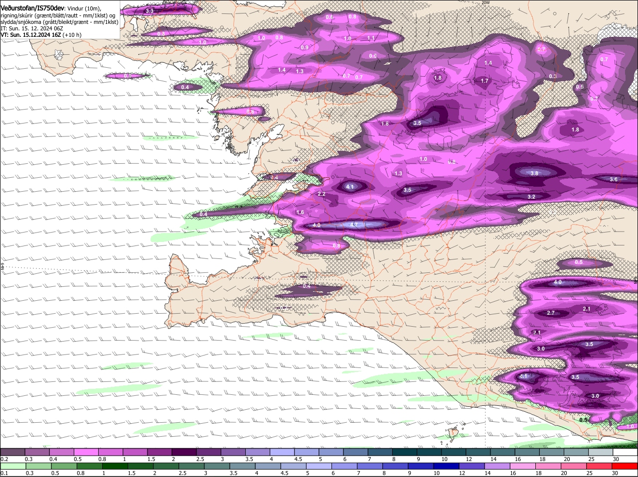Click the '3.5' label under the lower scale
Viewport: 638px width, 477px height.
pyautogui.click(x=233, y=474)
